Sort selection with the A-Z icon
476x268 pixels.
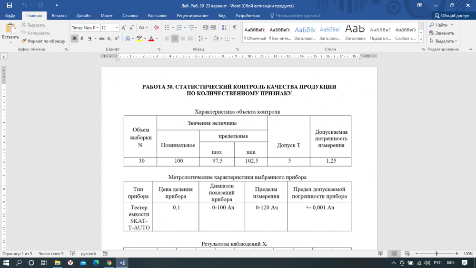click(224, 28)
